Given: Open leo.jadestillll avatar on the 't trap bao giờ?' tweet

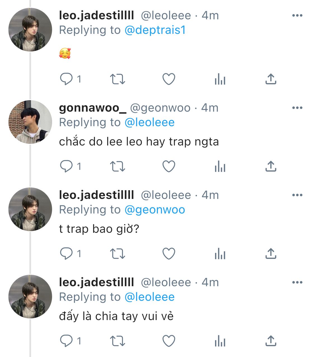Looking at the screenshot, I should tap(30, 209).
